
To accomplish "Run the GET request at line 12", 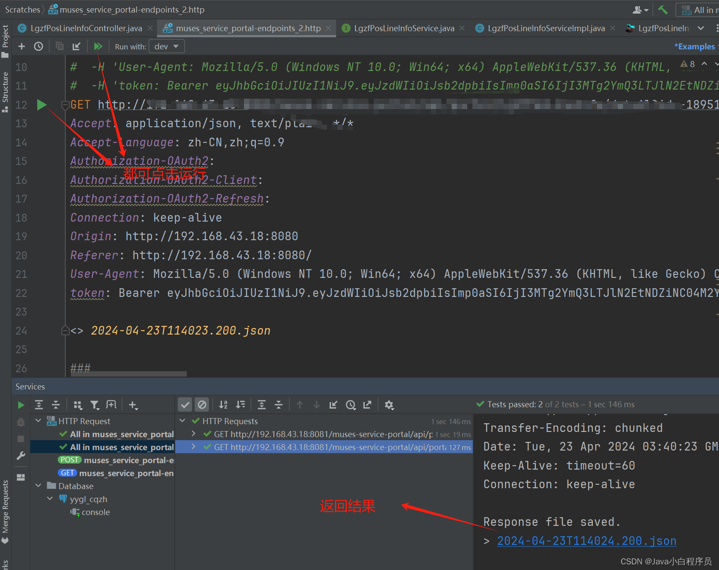I will (42, 104).
